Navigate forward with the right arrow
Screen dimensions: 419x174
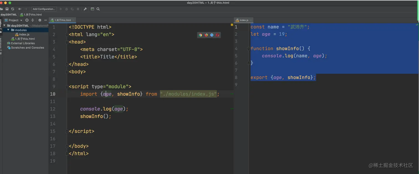pyautogui.click(x=26, y=9)
